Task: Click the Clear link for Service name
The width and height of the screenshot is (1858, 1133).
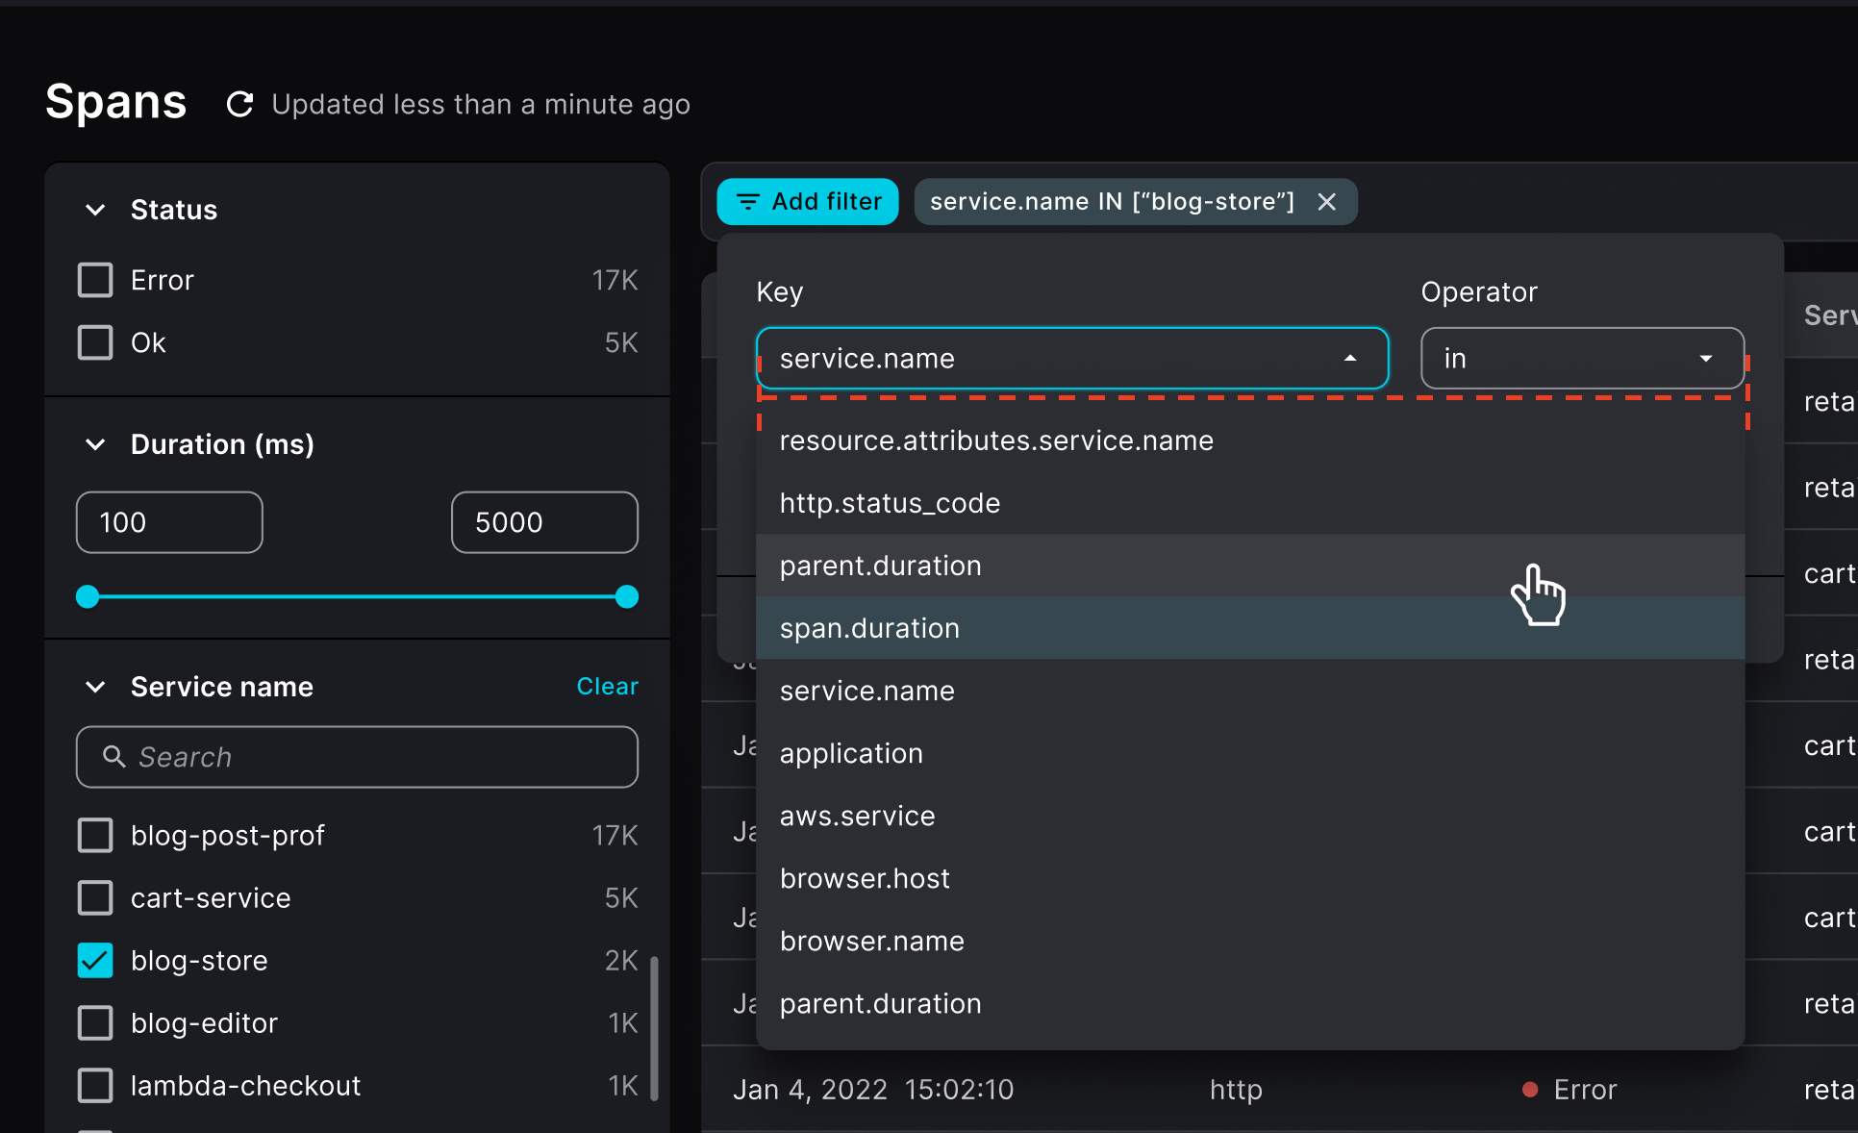Action: click(607, 686)
